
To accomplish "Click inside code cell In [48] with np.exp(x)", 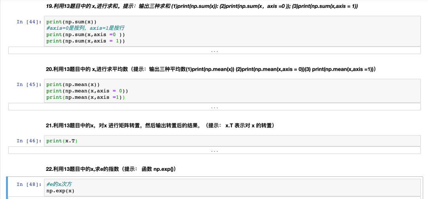I will click(x=232, y=188).
